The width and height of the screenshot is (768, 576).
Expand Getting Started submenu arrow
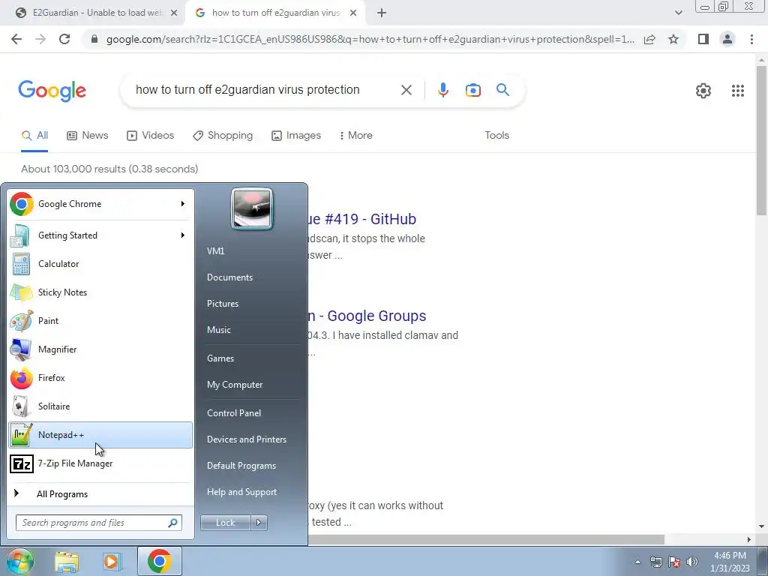pyautogui.click(x=183, y=235)
